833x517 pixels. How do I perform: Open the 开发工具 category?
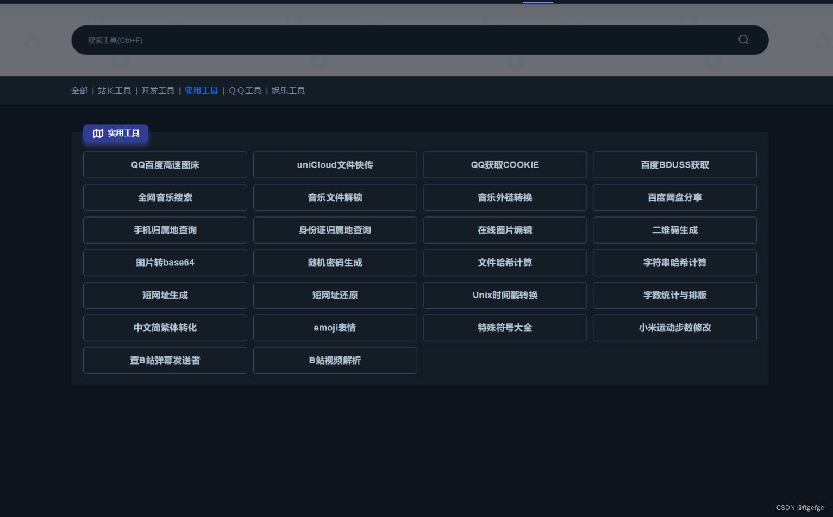(x=158, y=91)
